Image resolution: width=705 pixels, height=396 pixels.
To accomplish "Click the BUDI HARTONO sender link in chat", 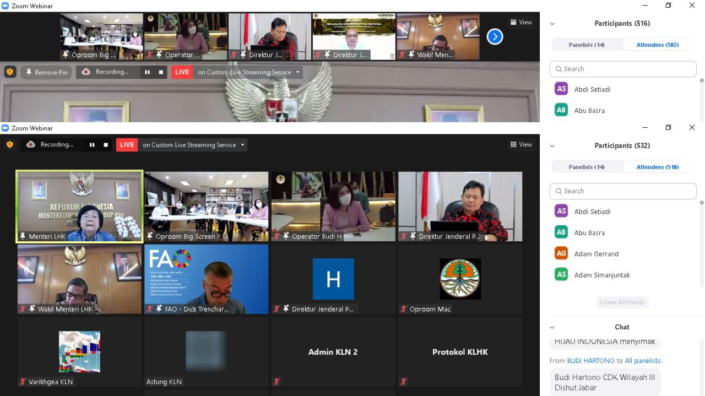I will pos(590,361).
